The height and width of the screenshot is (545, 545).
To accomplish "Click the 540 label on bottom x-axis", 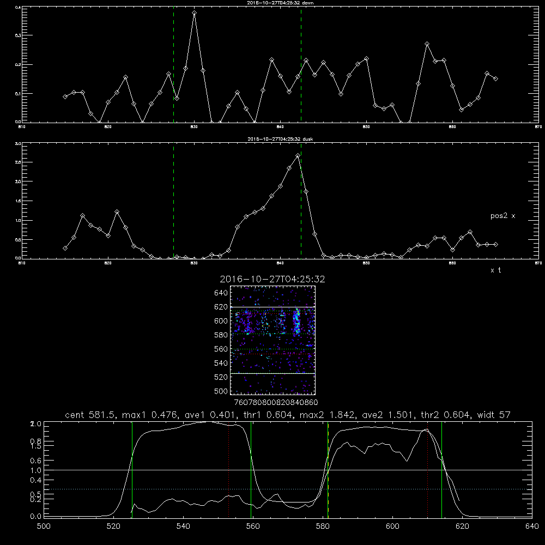I will click(x=183, y=526).
